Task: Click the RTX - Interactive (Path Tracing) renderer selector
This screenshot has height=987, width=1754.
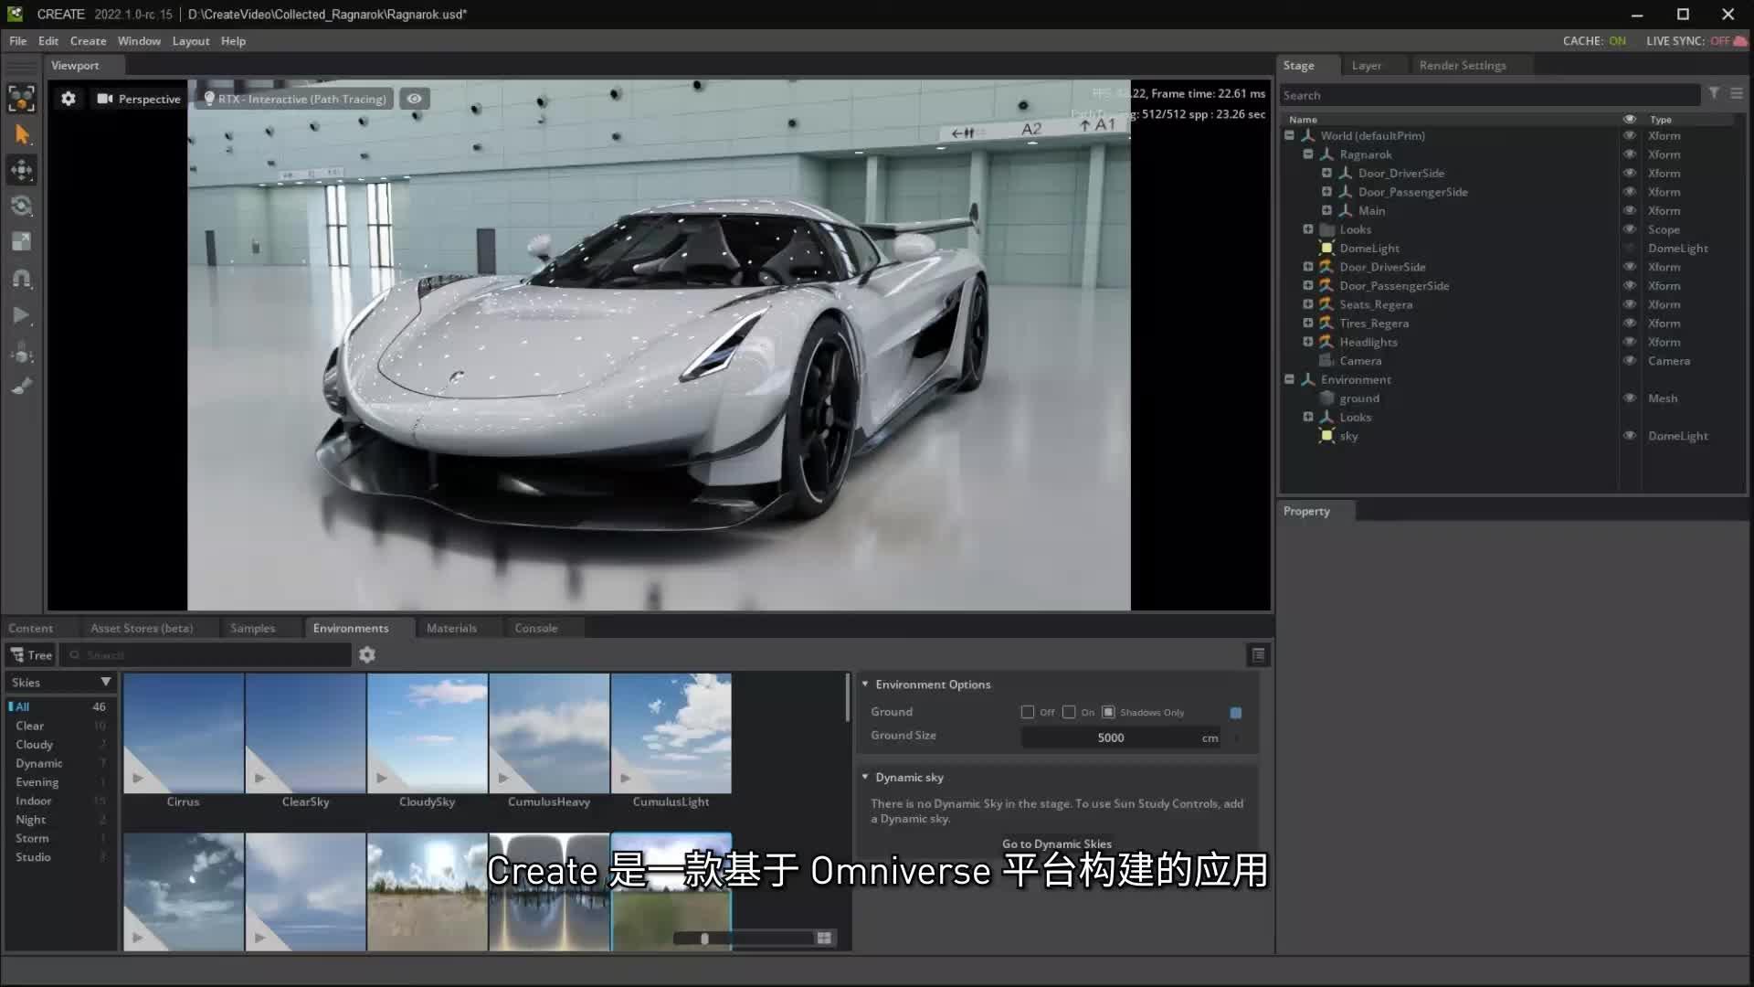Action: [x=294, y=98]
